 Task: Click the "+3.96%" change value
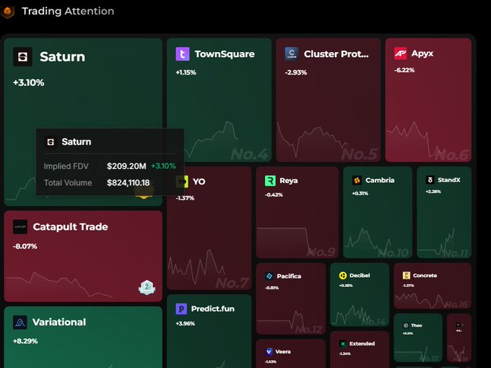click(x=186, y=323)
